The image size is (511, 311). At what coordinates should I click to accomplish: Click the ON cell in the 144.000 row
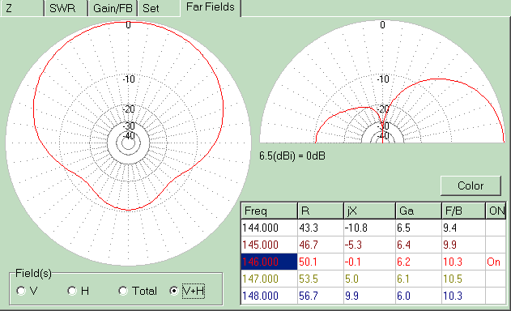(x=496, y=228)
